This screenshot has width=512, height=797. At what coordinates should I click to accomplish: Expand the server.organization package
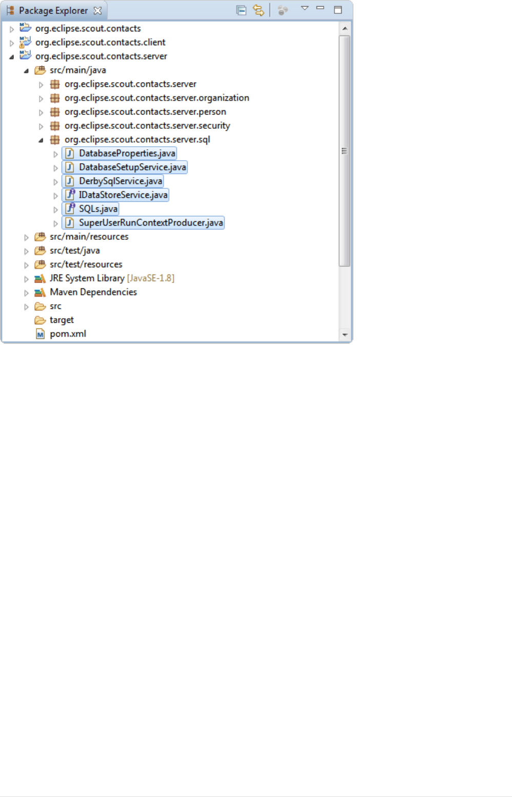click(x=41, y=99)
